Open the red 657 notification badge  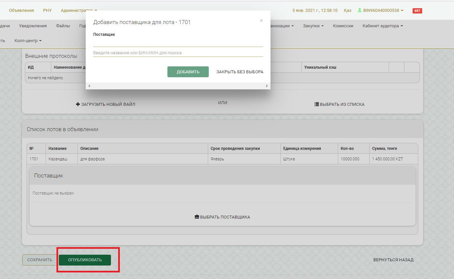417,11
